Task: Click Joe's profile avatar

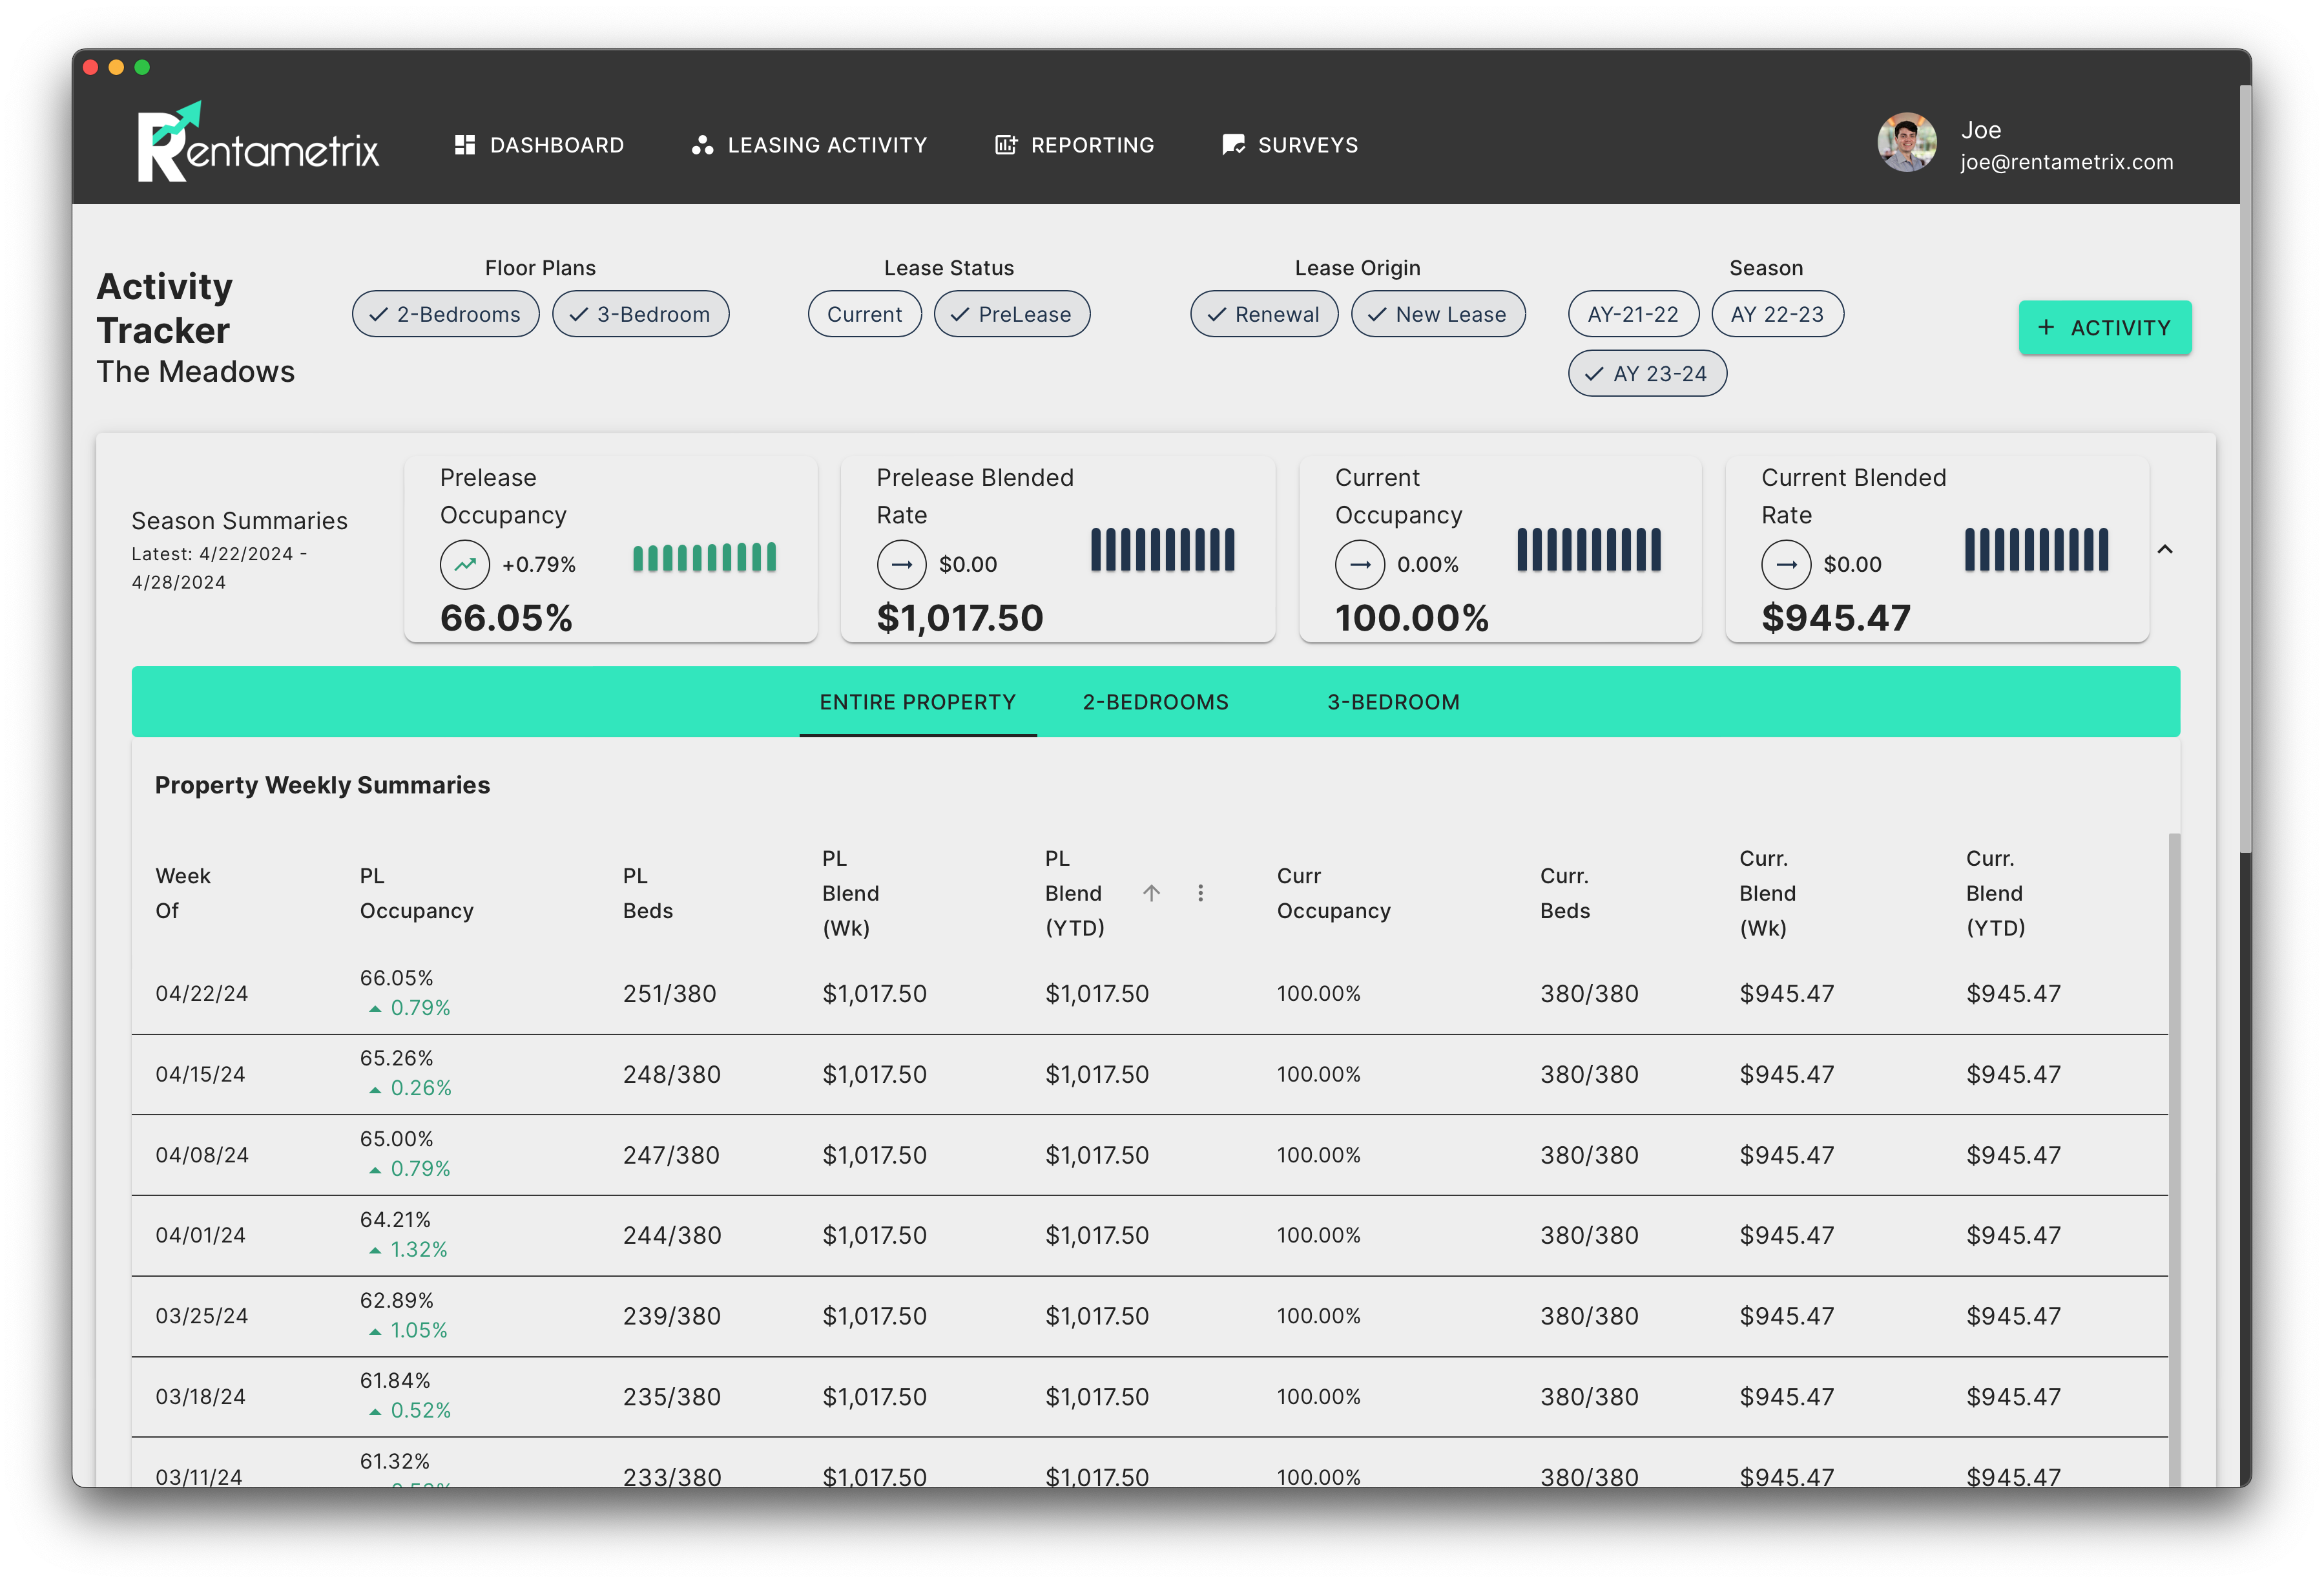Action: pos(1906,142)
